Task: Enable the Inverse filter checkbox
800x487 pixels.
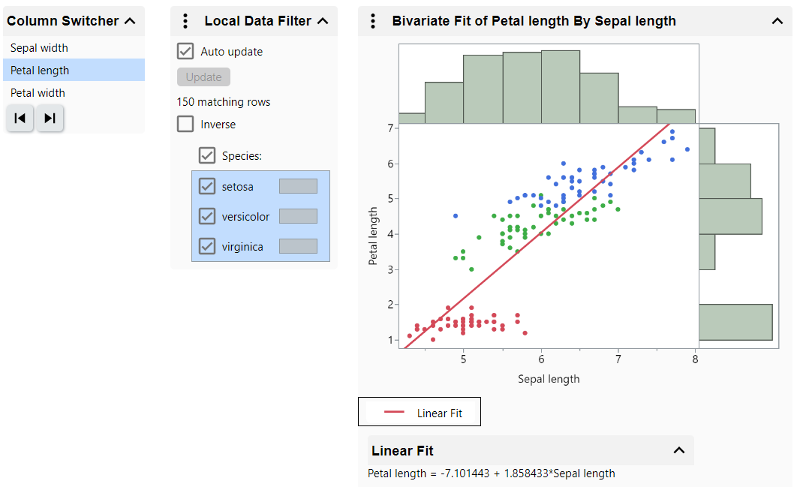Action: pyautogui.click(x=185, y=125)
